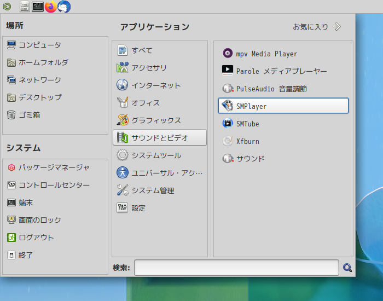Screen dimensions: 383x301
Task: Open コントロールセンター
Action: coord(55,185)
